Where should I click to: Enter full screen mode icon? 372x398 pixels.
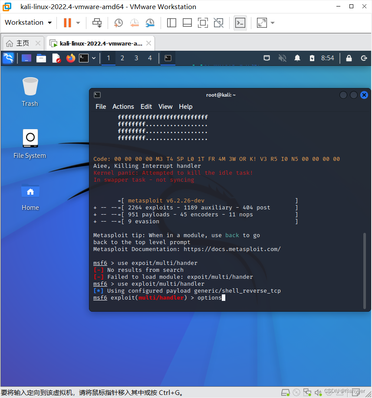pos(203,23)
